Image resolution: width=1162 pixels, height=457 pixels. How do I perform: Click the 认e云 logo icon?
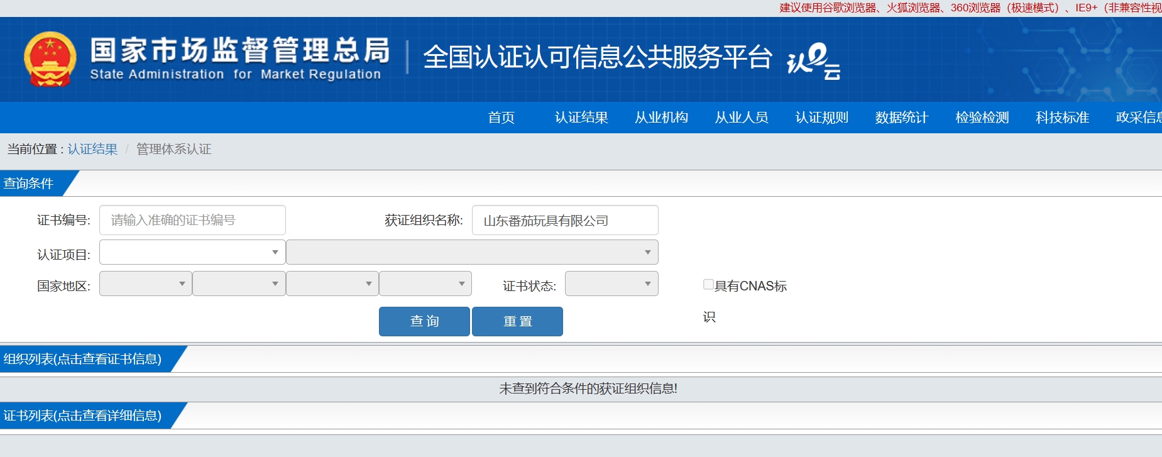(x=814, y=61)
